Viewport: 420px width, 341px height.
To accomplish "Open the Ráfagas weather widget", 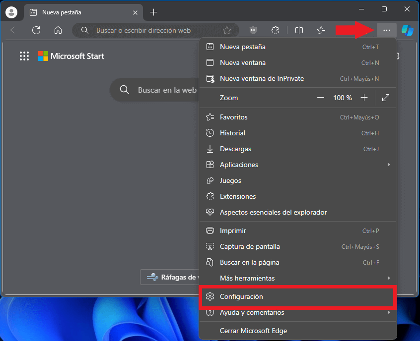I will [170, 277].
